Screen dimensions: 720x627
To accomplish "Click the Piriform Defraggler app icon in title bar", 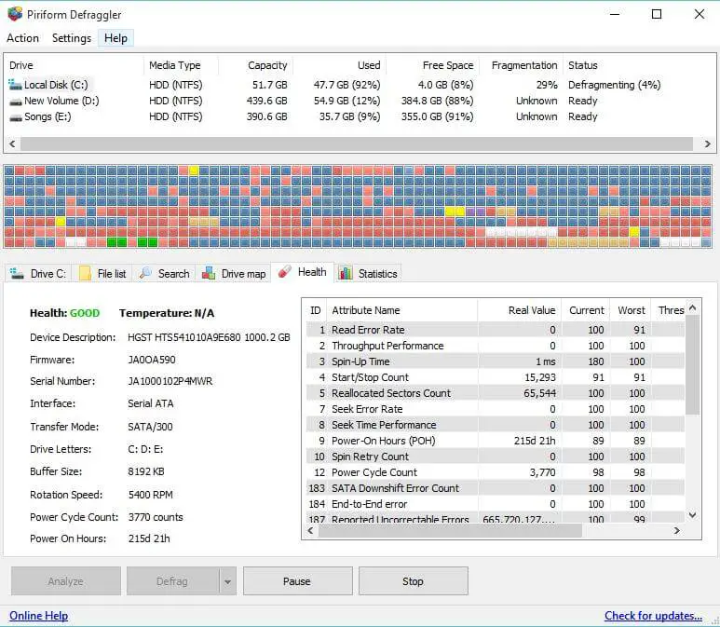I will (x=15, y=14).
